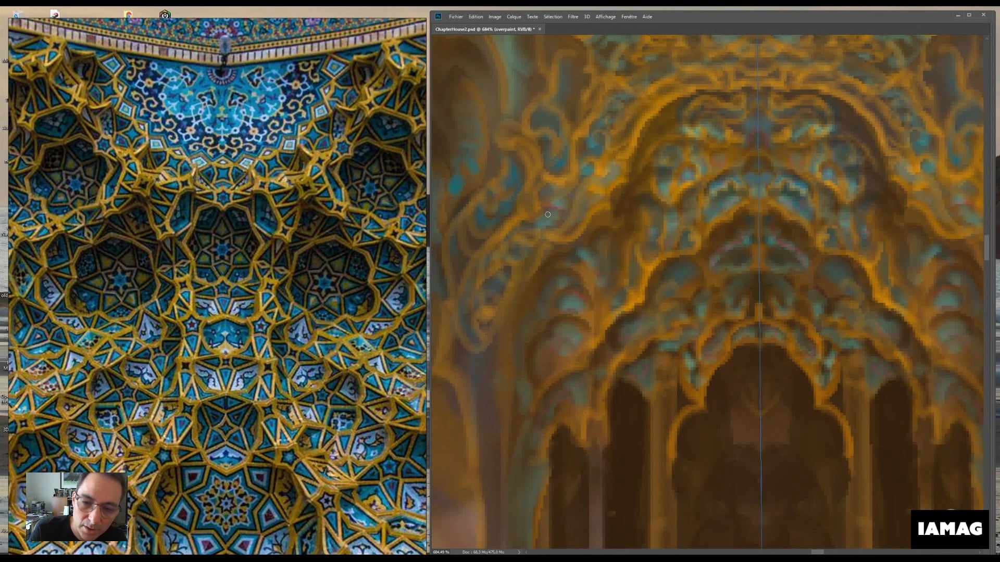Viewport: 1000px width, 562px height.
Task: Open the 3D-labeled shortcut on the left edge
Action: pyautogui.click(x=5, y=429)
